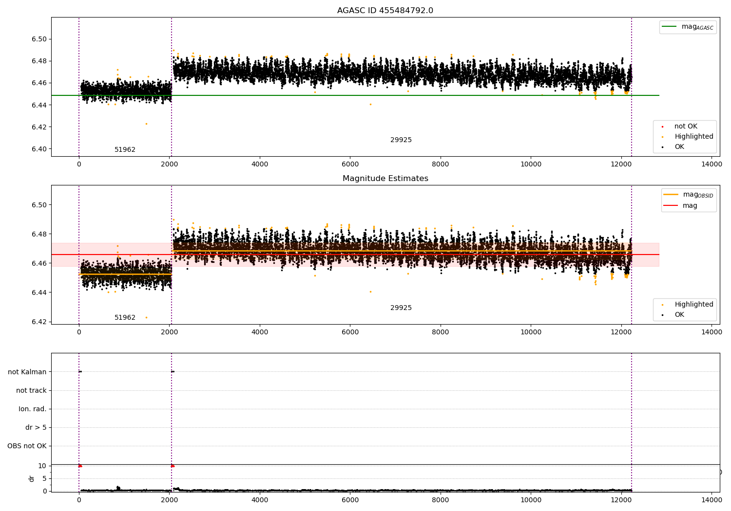Click the 'not Kalman' y-axis label
This screenshot has height=511, width=731.
pos(27,372)
